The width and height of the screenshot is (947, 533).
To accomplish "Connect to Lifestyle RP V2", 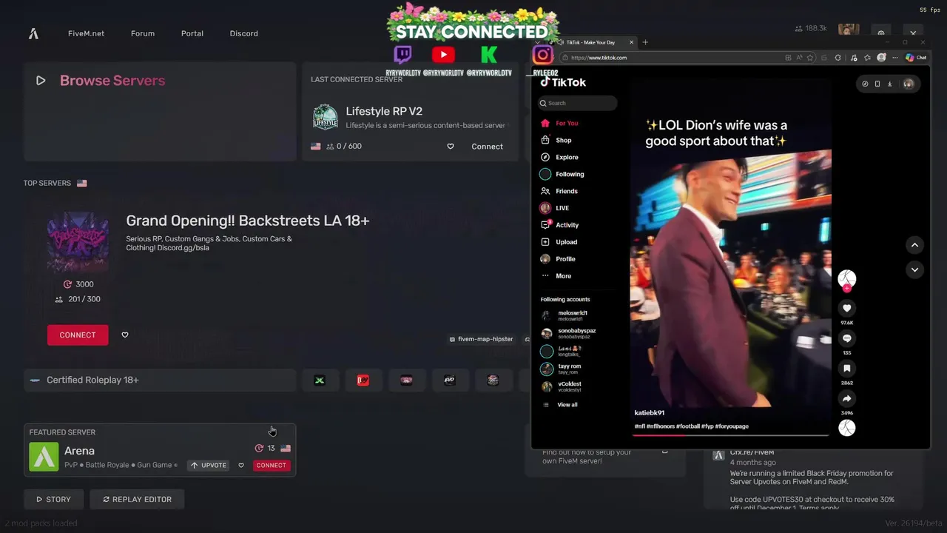I will point(487,147).
